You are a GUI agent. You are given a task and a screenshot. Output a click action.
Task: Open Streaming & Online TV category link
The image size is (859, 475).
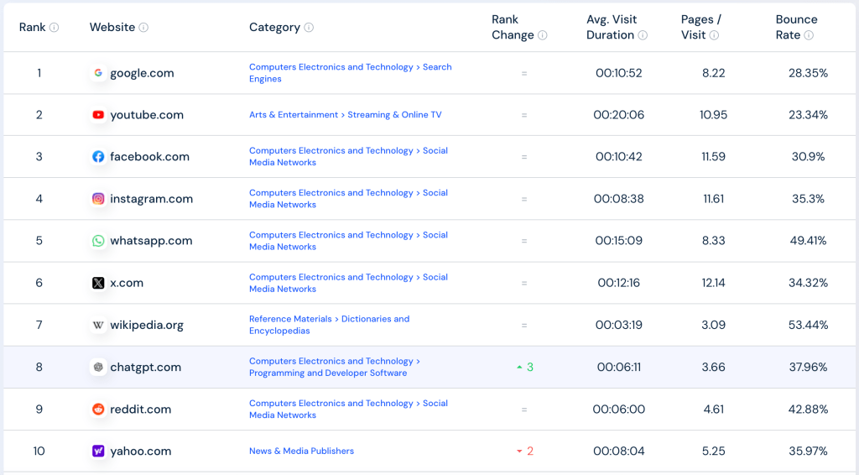point(394,115)
